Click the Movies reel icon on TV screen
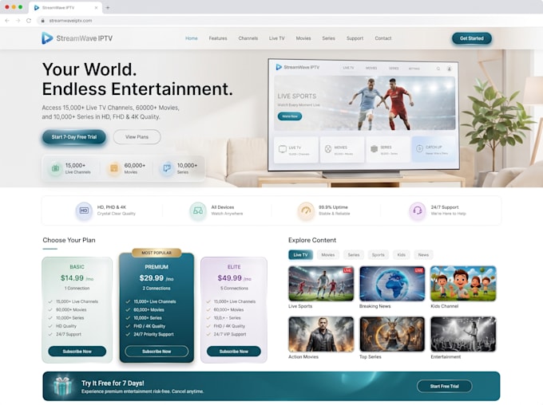The width and height of the screenshot is (543, 405). point(328,149)
